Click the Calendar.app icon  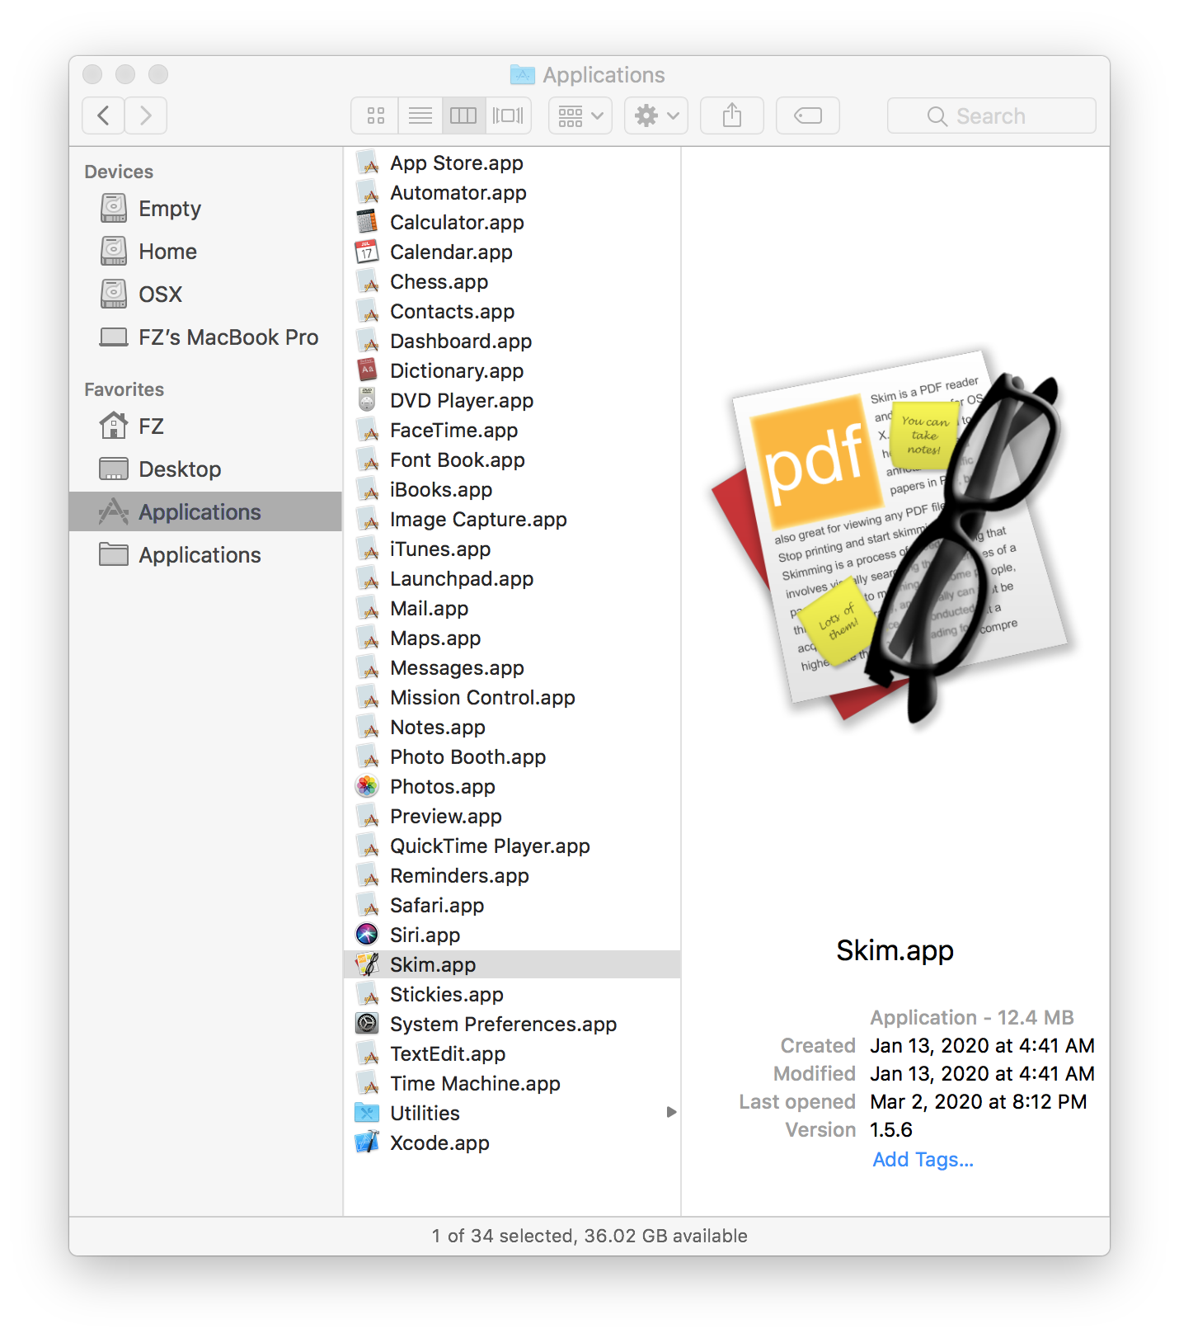[367, 252]
